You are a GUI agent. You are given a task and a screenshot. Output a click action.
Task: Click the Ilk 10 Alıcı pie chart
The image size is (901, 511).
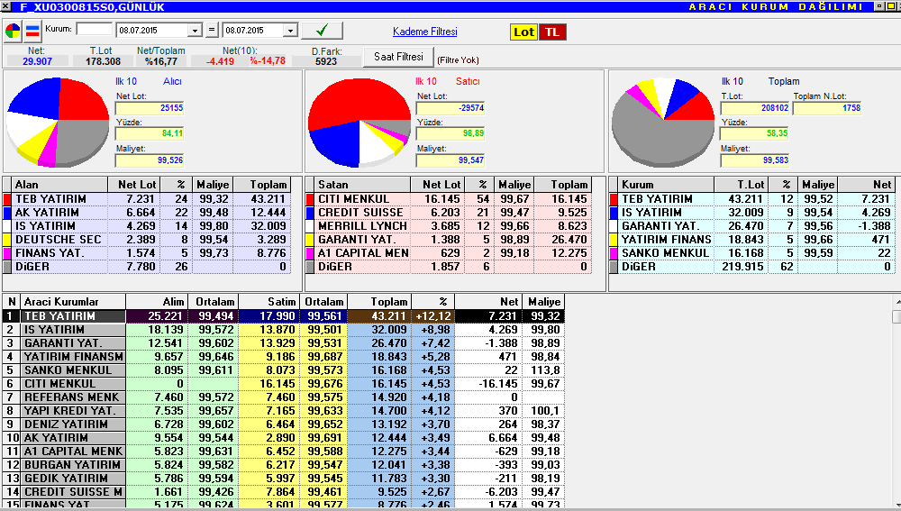click(58, 122)
